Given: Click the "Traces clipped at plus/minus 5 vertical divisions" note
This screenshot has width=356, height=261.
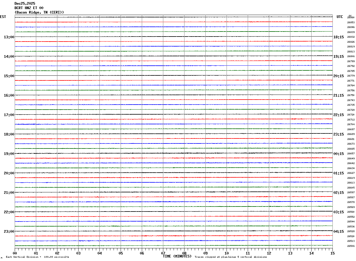Looking at the screenshot, I should coord(231,257).
